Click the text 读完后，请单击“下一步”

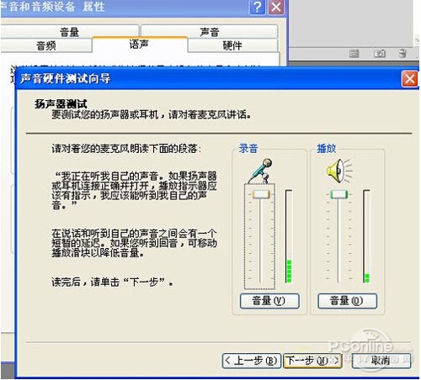112,282
